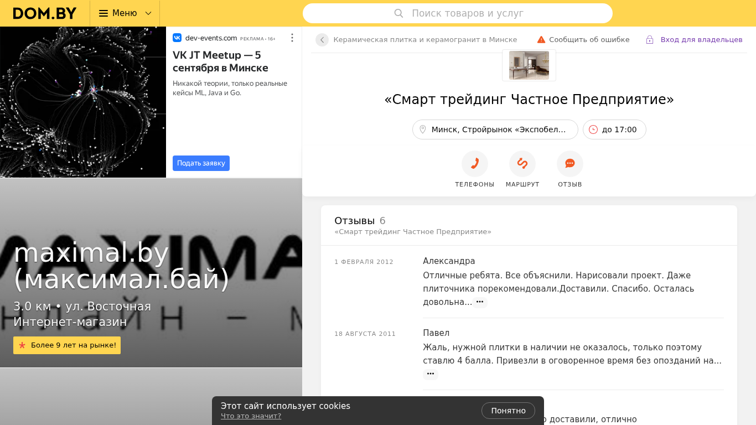
Task: Click the Интернет-магазин label on maximal.by card
Action: pyautogui.click(x=70, y=322)
